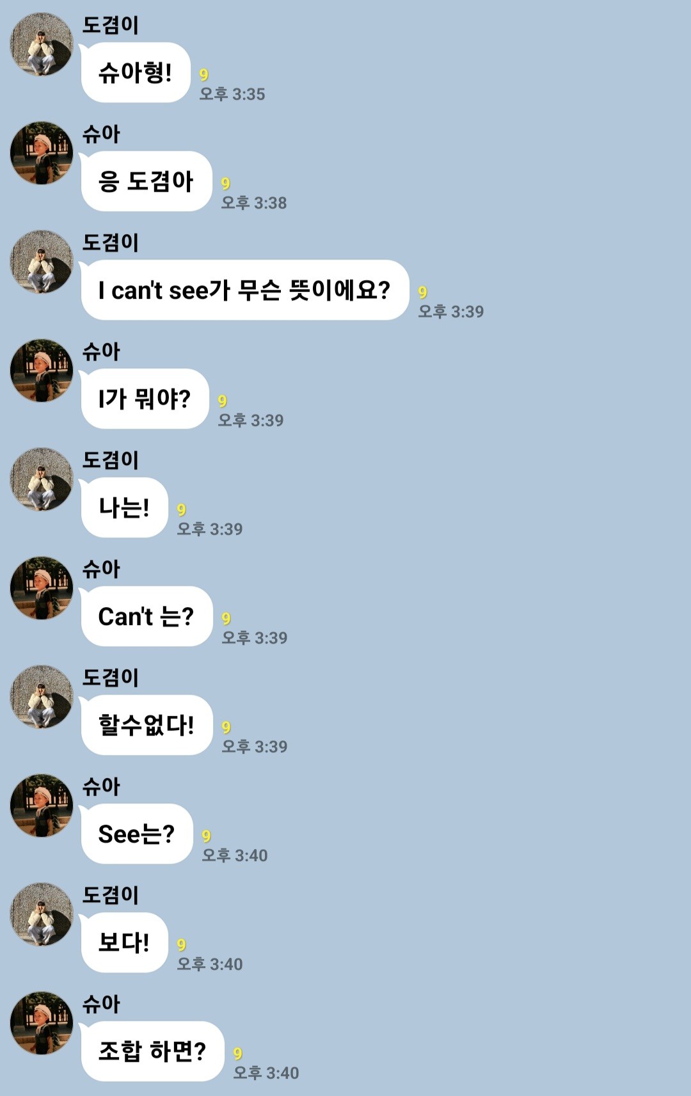
Task: Tap the 'See는?' message bubble
Action: click(x=137, y=834)
